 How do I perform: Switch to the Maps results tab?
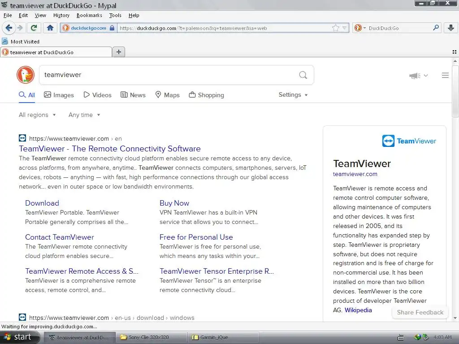[167, 95]
